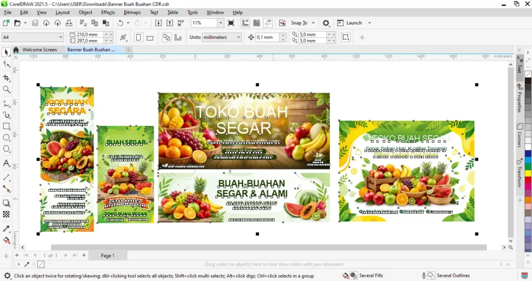Click the Open folder icon
This screenshot has width=532, height=281.
17,23
